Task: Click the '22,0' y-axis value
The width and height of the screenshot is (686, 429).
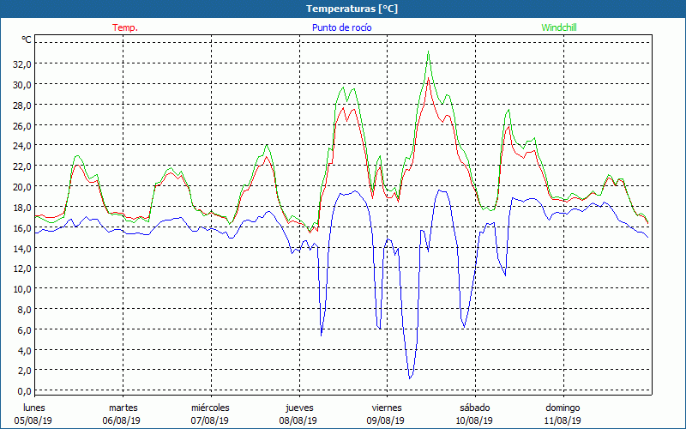Action: pos(22,166)
